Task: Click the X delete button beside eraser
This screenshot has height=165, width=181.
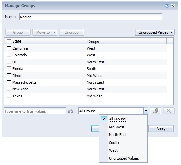Action: 169,111
